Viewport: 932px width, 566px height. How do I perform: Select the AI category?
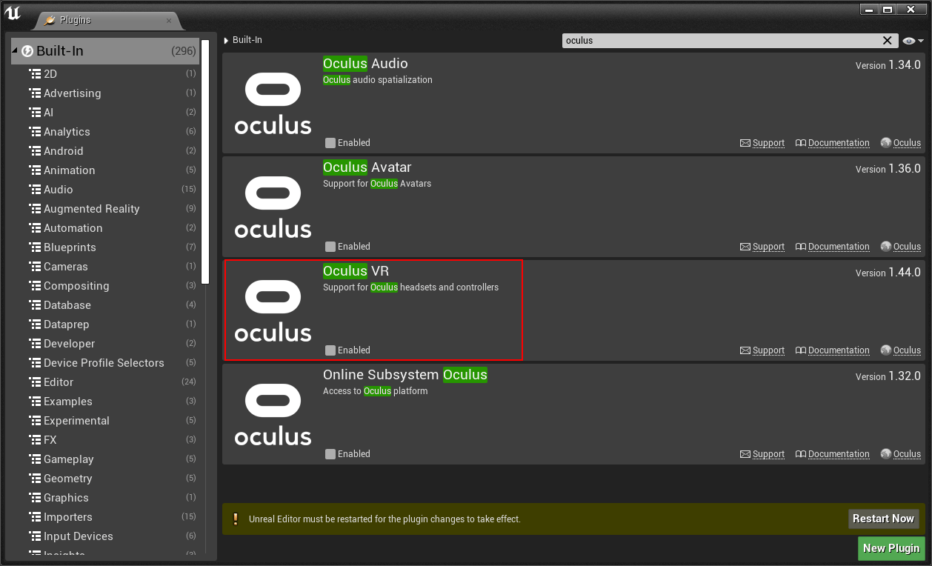pyautogui.click(x=105, y=113)
